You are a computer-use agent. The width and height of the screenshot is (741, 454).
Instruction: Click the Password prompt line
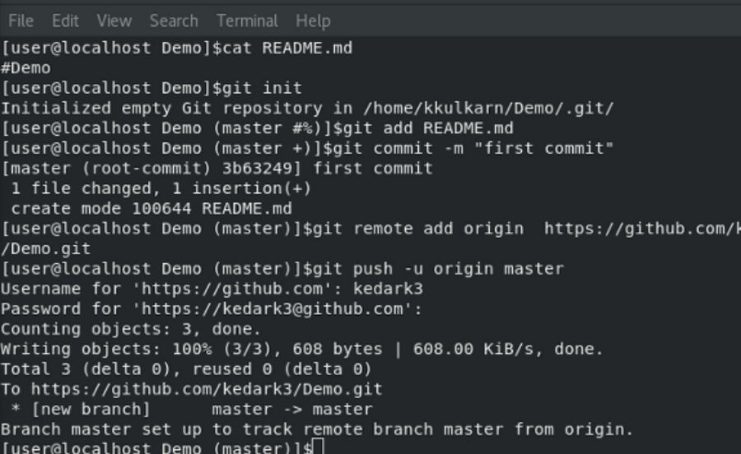(211, 309)
